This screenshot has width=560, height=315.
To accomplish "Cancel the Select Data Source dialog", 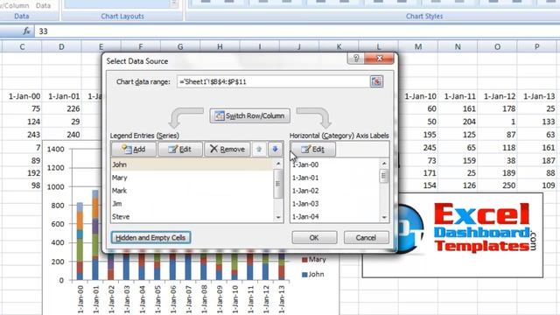I will click(x=366, y=237).
